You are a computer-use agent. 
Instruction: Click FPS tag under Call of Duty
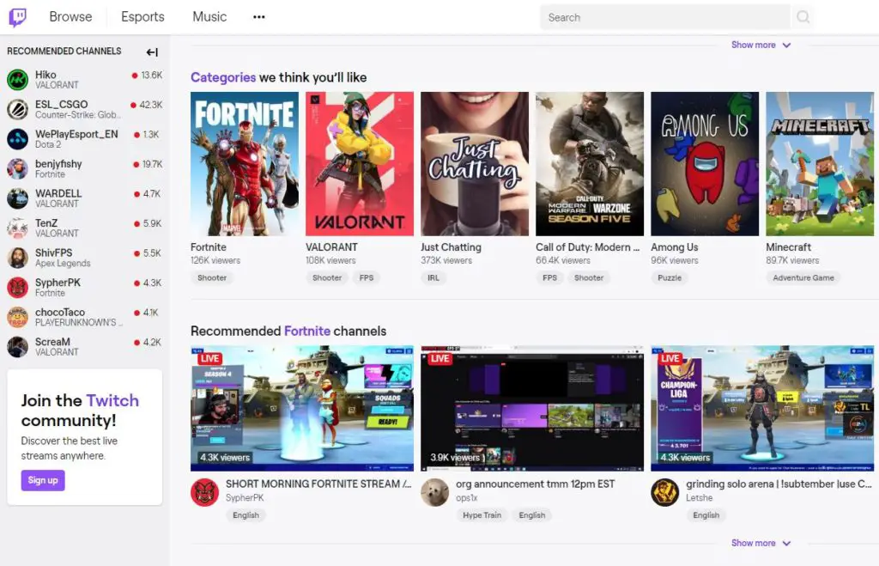click(550, 277)
